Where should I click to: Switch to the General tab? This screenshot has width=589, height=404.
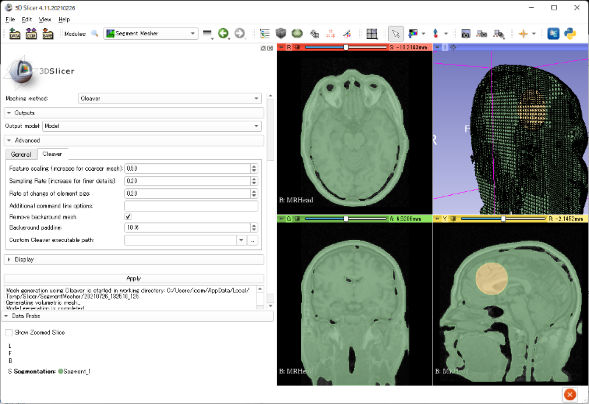(x=21, y=155)
